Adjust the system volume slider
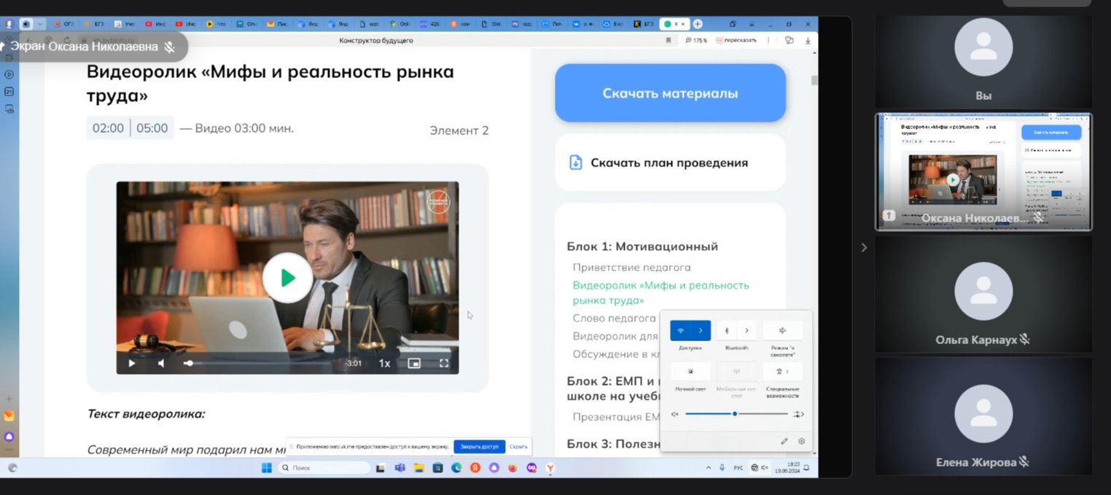Image resolution: width=1111 pixels, height=495 pixels. coord(736,414)
